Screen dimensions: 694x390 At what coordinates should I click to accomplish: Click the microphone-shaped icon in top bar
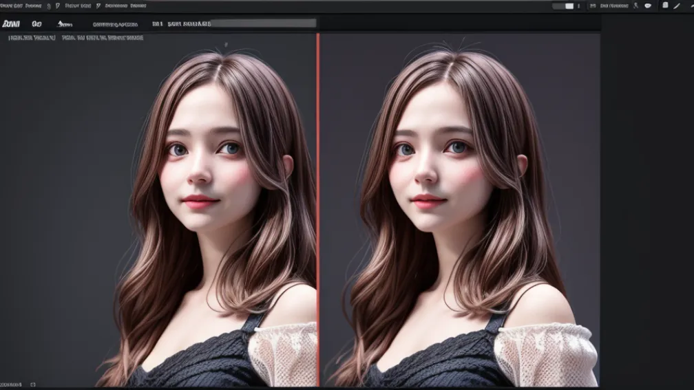click(636, 6)
